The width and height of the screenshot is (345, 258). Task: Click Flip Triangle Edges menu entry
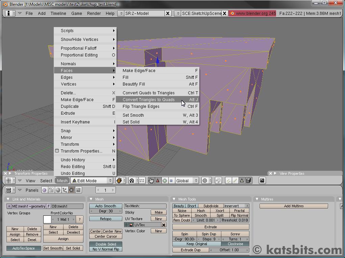[157, 106]
